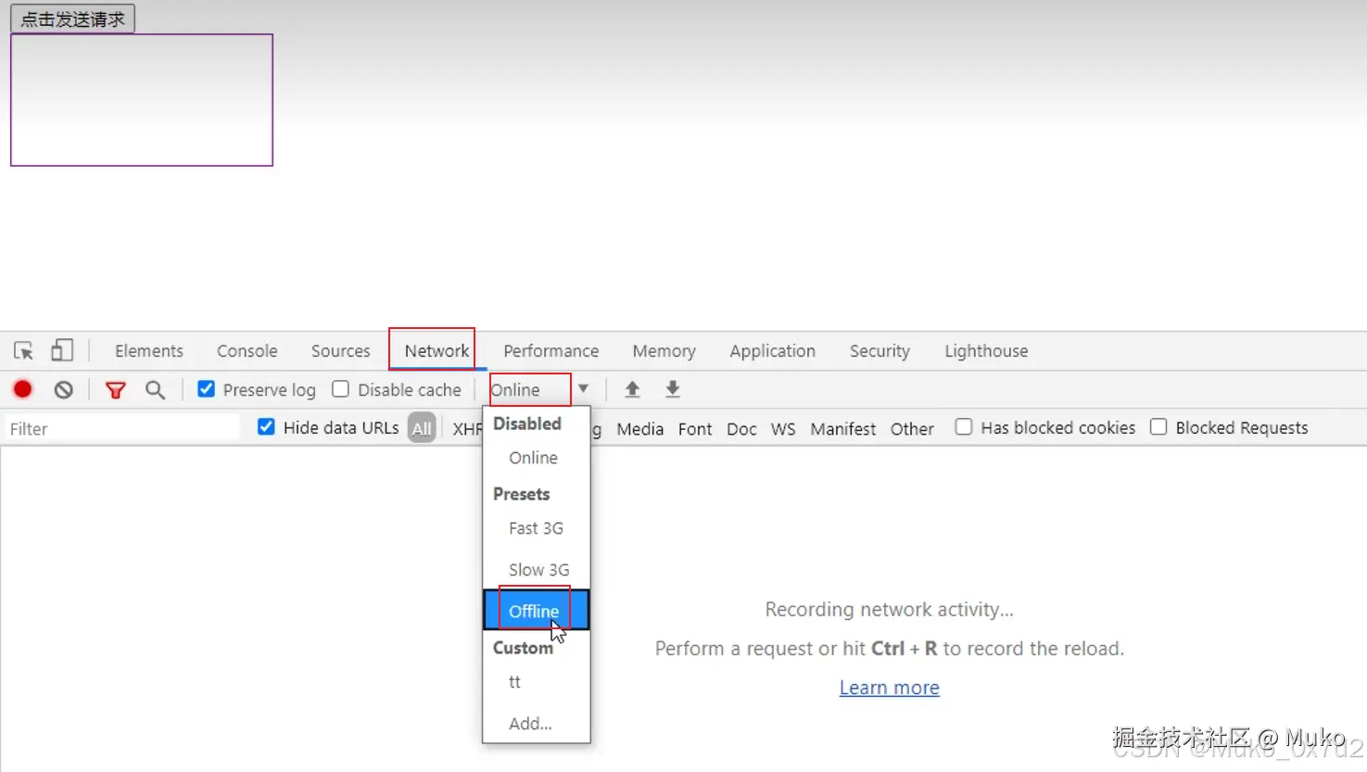This screenshot has width=1367, height=772.
Task: Click the Export HAR download icon
Action: pyautogui.click(x=673, y=389)
